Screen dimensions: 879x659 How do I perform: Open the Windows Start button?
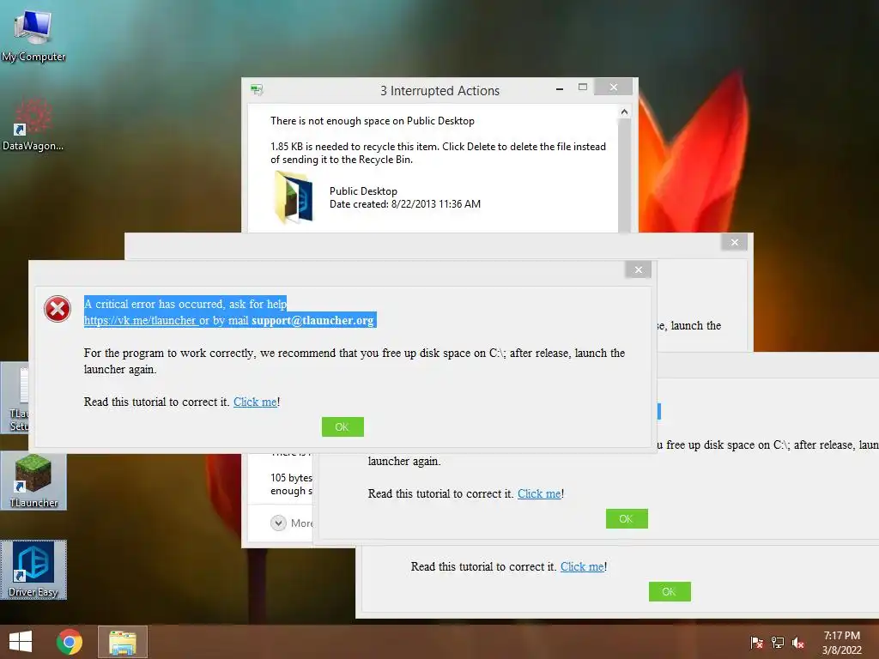(x=21, y=642)
